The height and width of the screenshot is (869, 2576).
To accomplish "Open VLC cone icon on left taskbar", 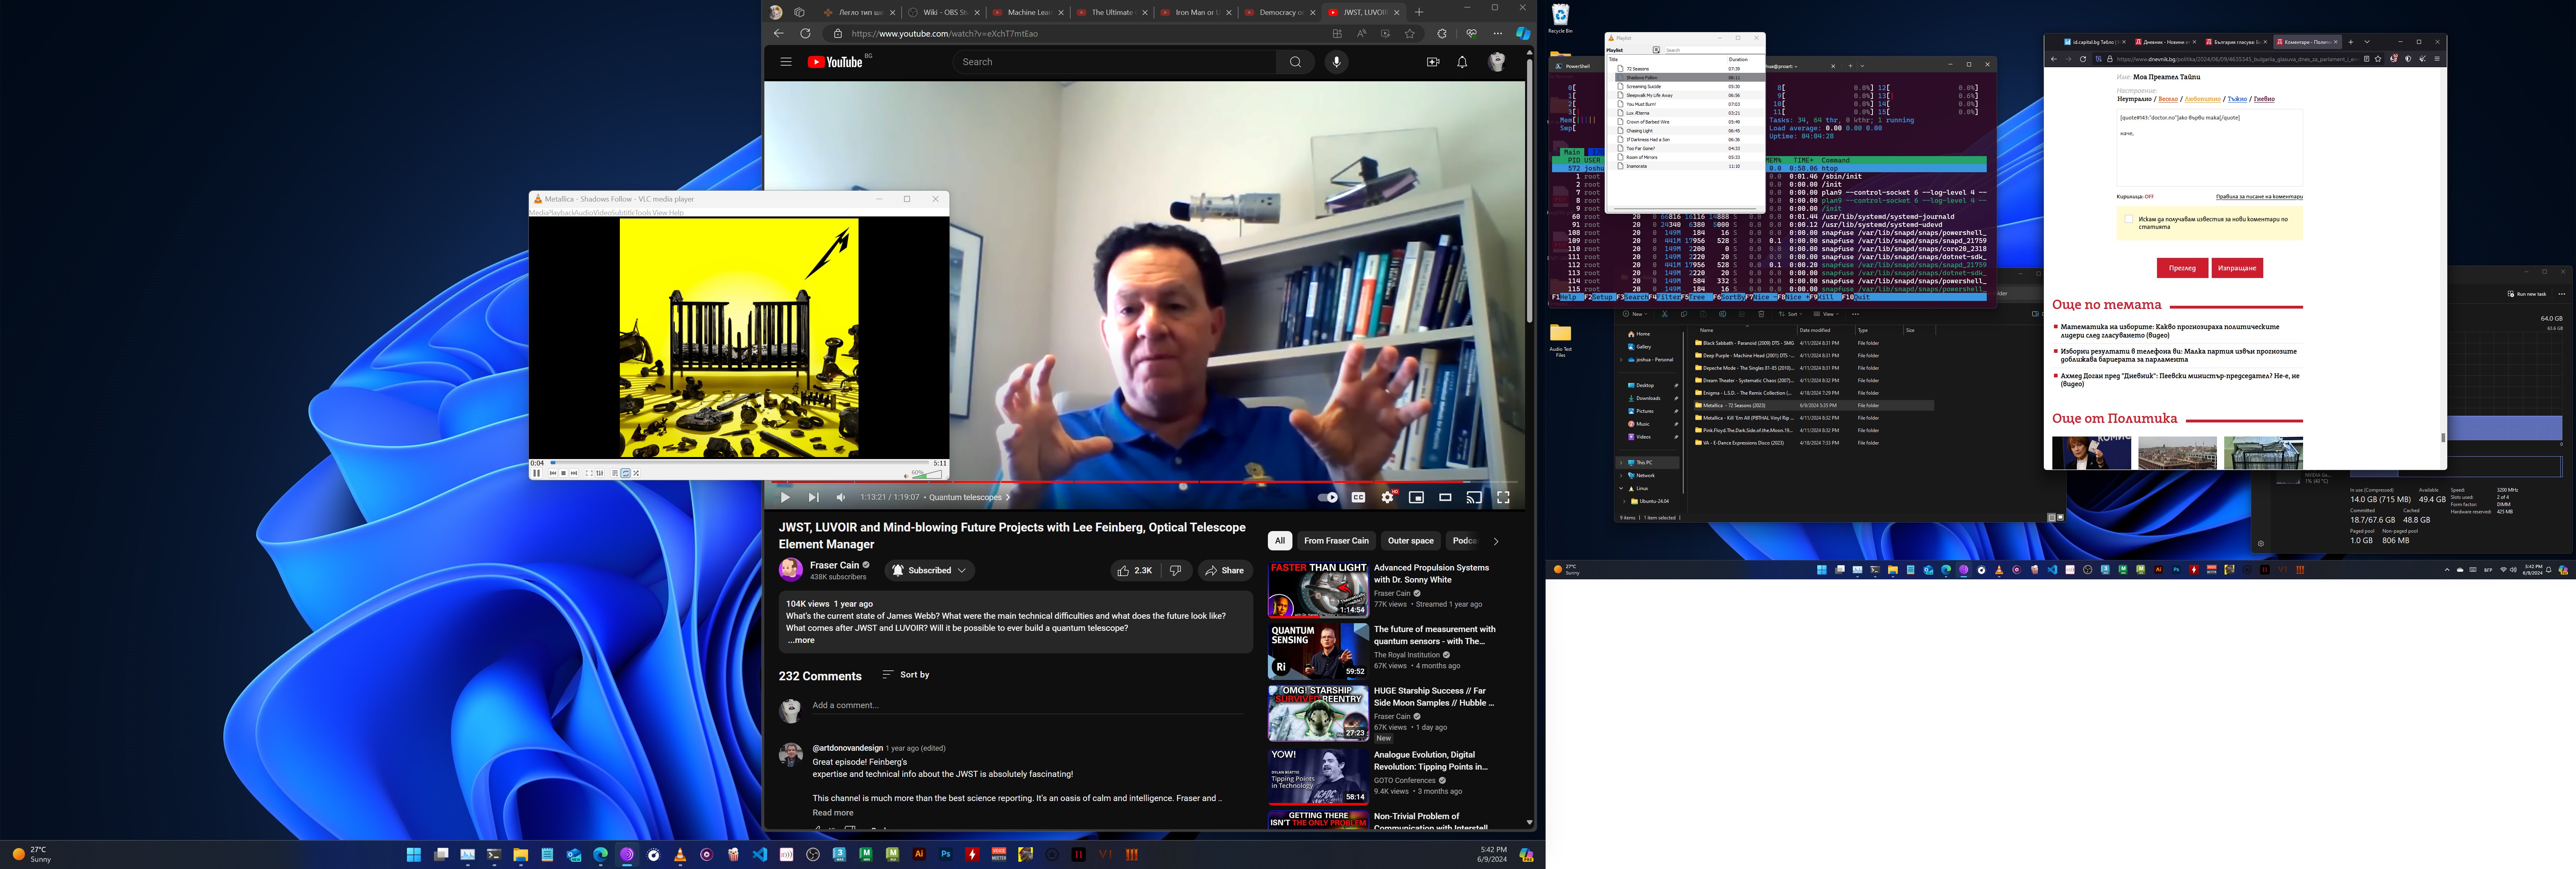I will tap(680, 855).
